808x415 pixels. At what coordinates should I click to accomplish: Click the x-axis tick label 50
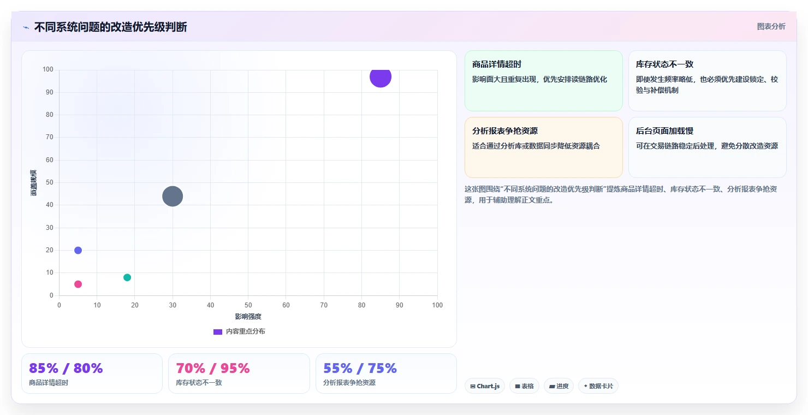click(x=248, y=305)
